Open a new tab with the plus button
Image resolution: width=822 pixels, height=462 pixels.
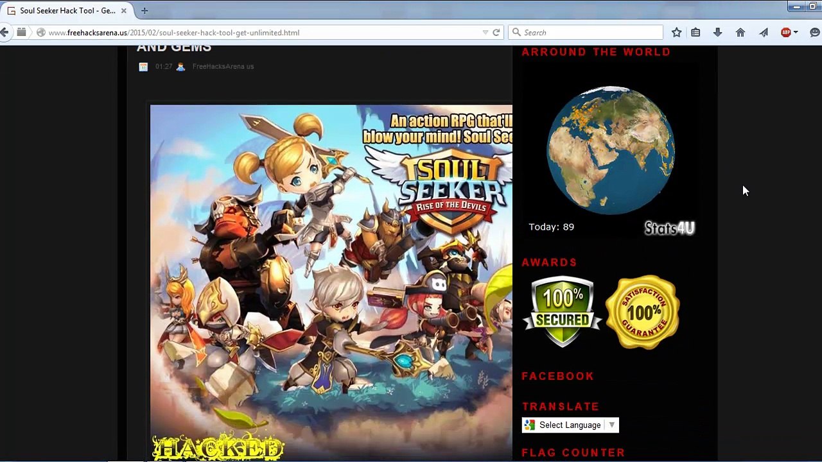tap(144, 11)
